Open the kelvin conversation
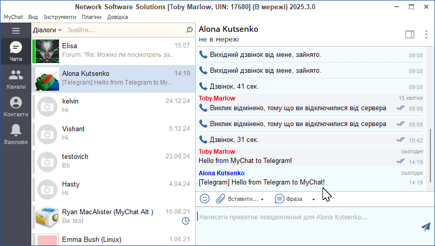The width and height of the screenshot is (435, 246). point(114,107)
